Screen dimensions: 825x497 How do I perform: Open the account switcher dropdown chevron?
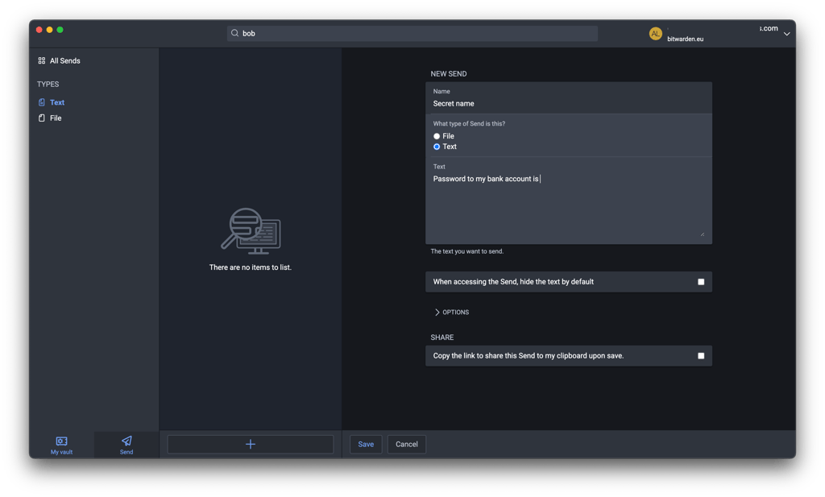tap(786, 34)
